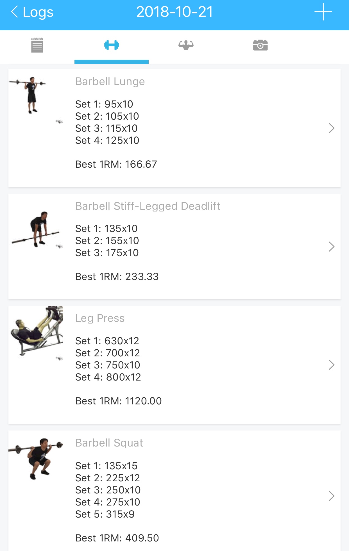Expand Barbell Squat details chevron
349x551 pixels.
click(x=331, y=496)
